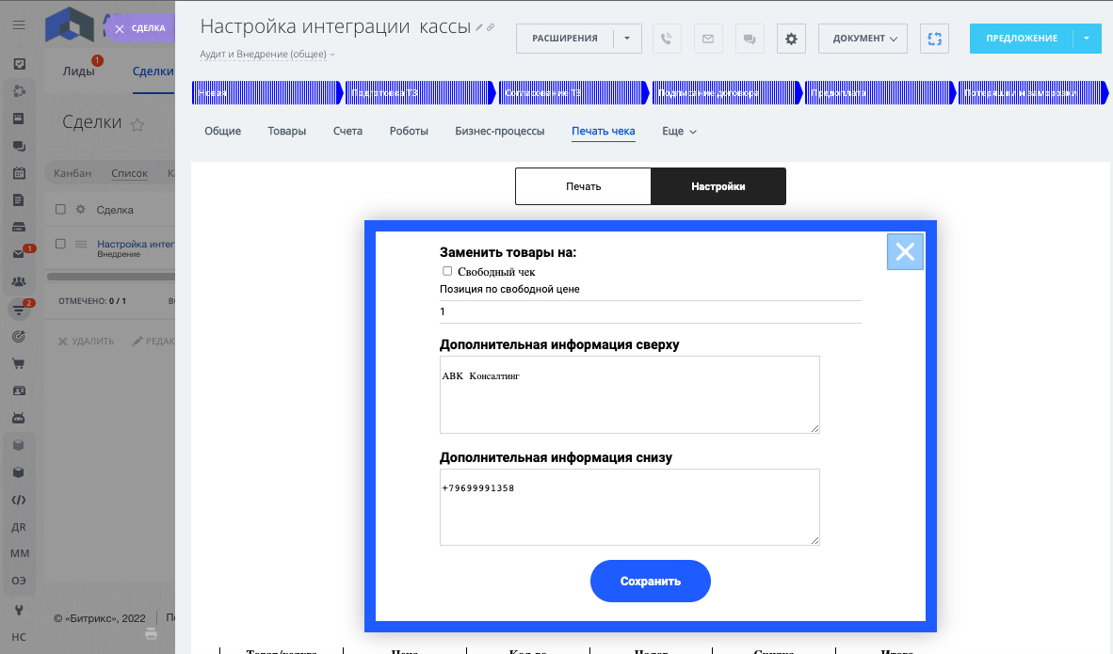This screenshot has width=1113, height=654.
Task: Set deal stage to Подписание договора
Action: click(727, 93)
